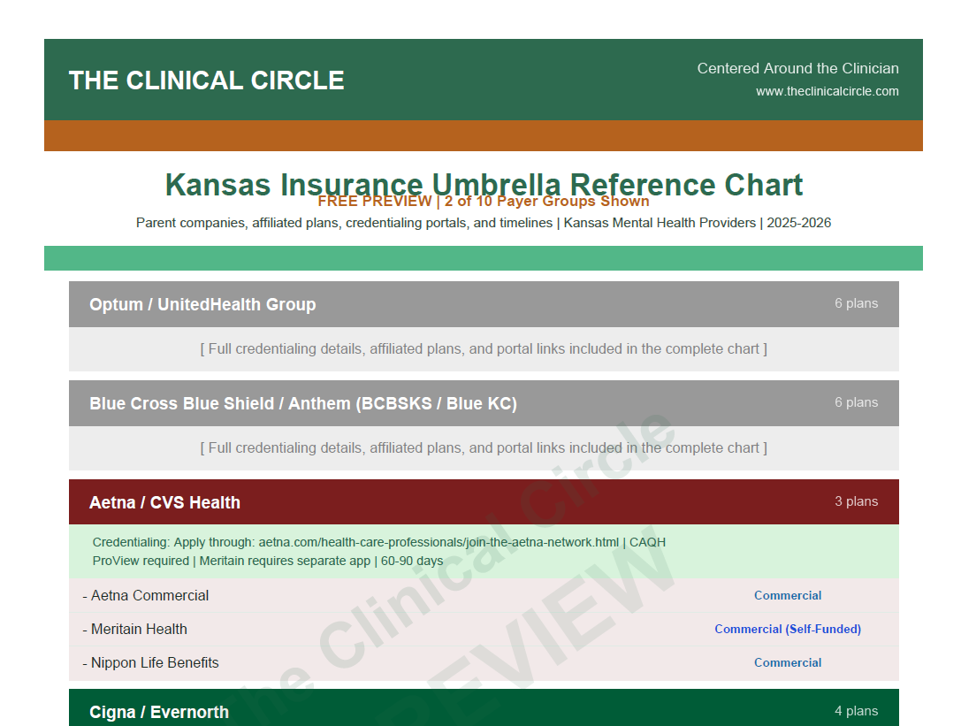Click '6 plans' in the Optum header
The height and width of the screenshot is (726, 961).
point(856,303)
